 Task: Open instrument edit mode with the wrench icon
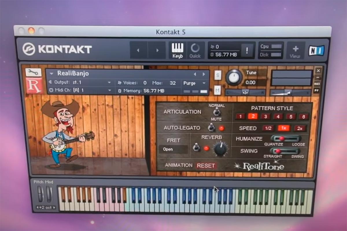[x=34, y=72]
